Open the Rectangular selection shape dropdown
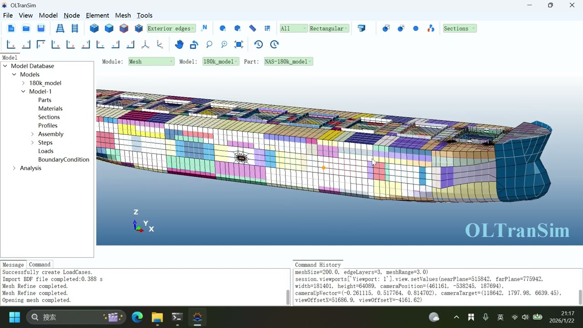583x328 pixels. 329,28
